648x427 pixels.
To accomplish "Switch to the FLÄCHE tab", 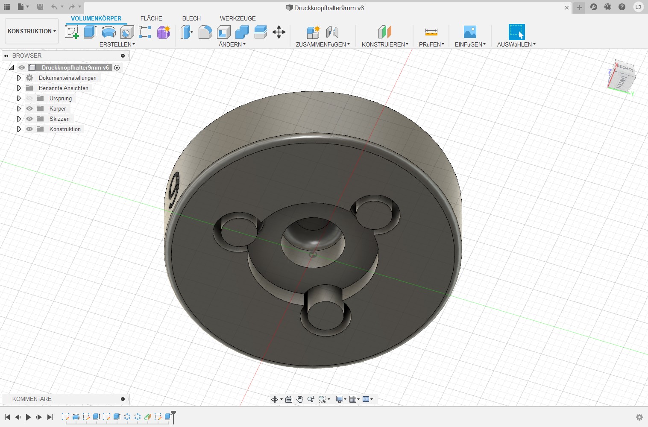I will click(x=151, y=18).
